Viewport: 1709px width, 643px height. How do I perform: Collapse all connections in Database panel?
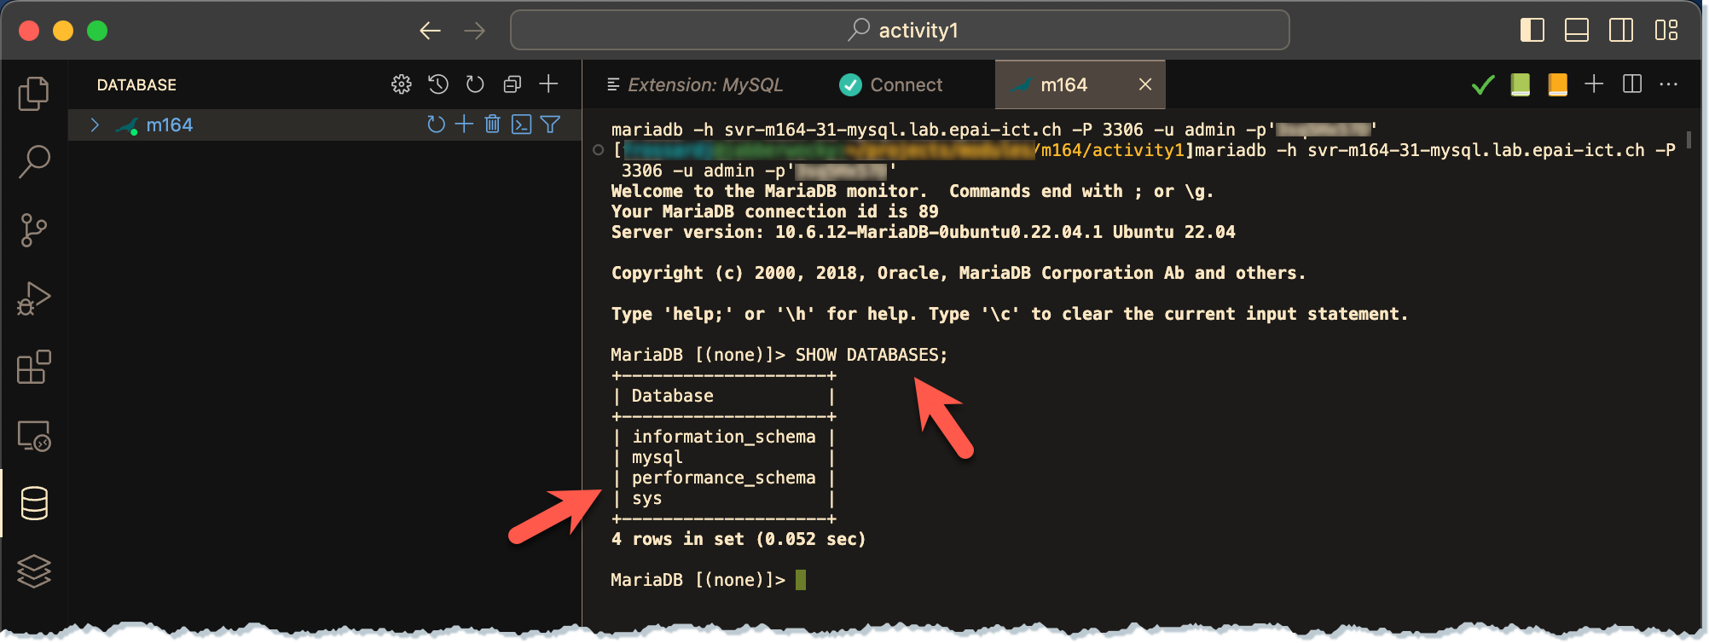(512, 84)
